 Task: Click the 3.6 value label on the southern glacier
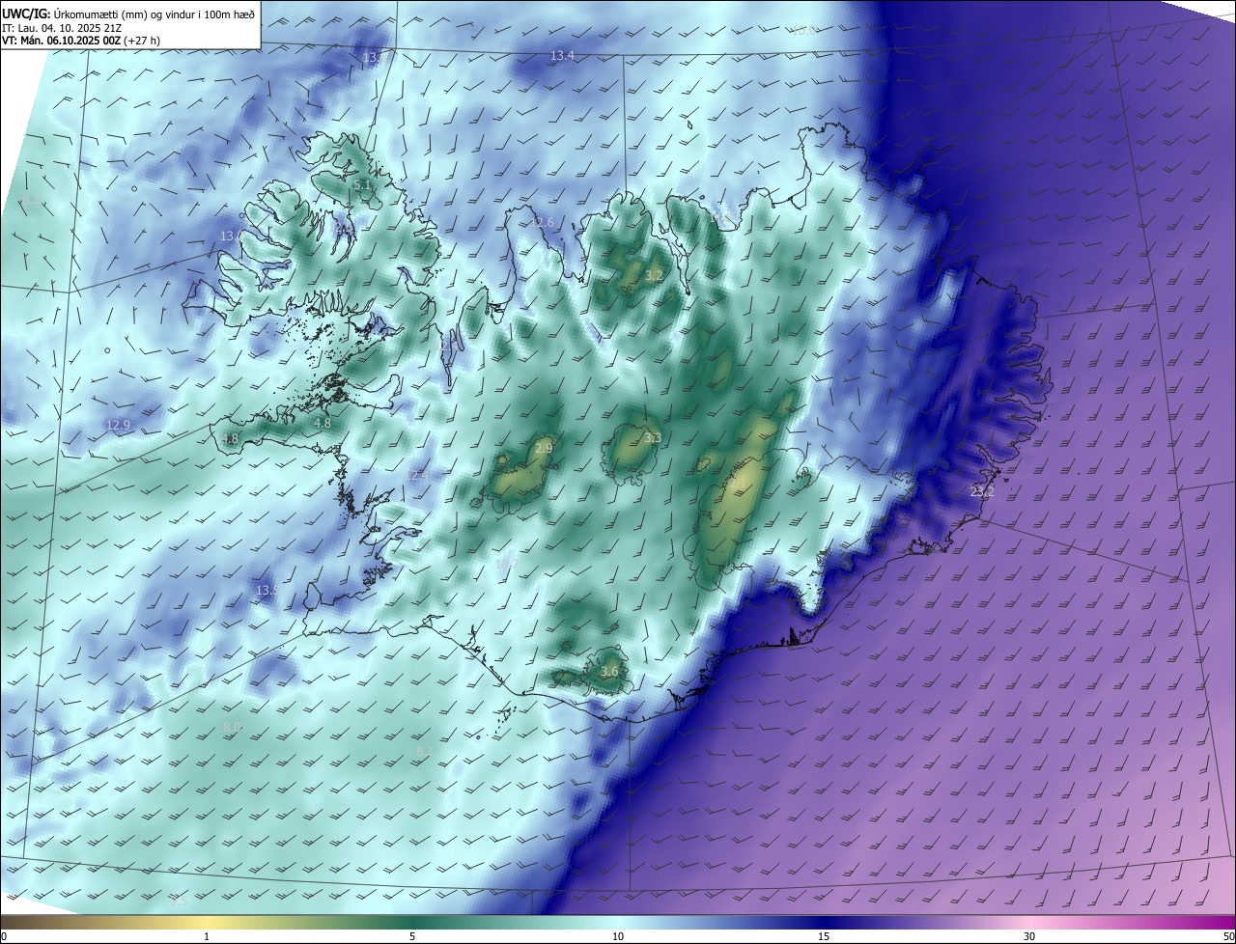click(609, 672)
